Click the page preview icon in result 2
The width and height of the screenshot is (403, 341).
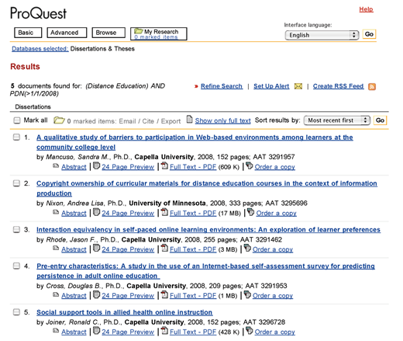click(96, 212)
